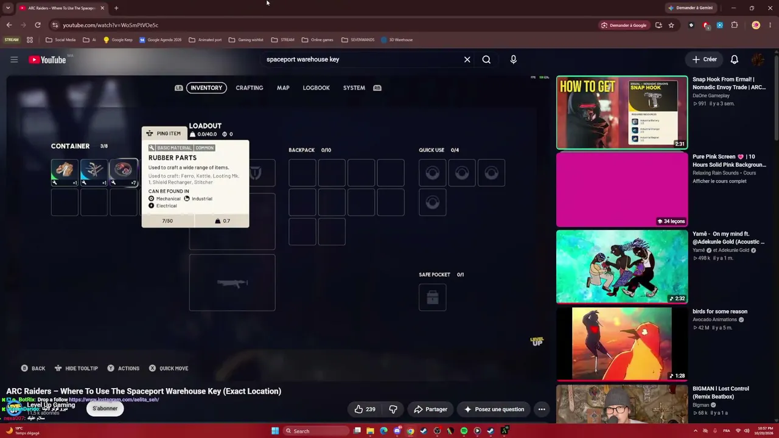Image resolution: width=779 pixels, height=438 pixels.
Task: Open the Pure Pink Screen thumbnail
Action: [622, 189]
